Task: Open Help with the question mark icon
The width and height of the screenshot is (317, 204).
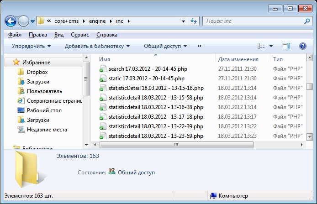Action: click(302, 46)
